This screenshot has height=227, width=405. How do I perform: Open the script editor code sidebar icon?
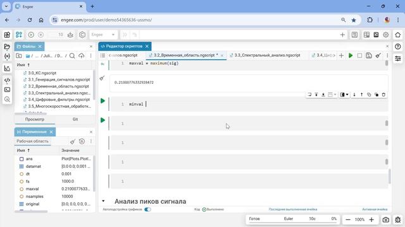[x=7, y=80]
